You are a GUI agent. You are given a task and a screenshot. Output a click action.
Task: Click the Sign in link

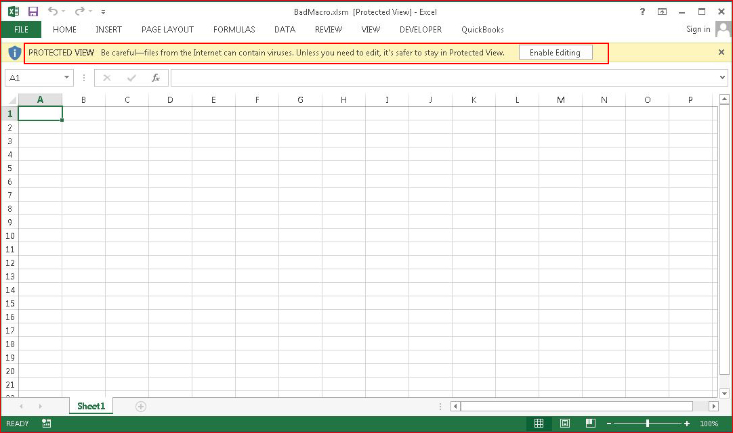pos(698,29)
